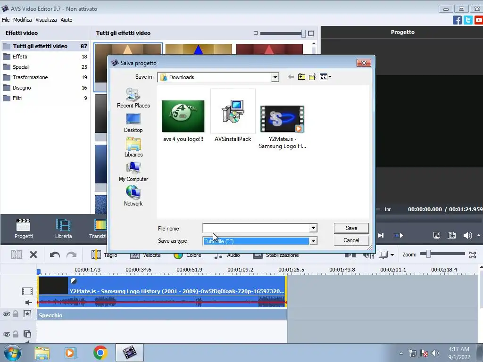Image resolution: width=483 pixels, height=362 pixels.
Task: Go up one folder level
Action: tap(301, 77)
